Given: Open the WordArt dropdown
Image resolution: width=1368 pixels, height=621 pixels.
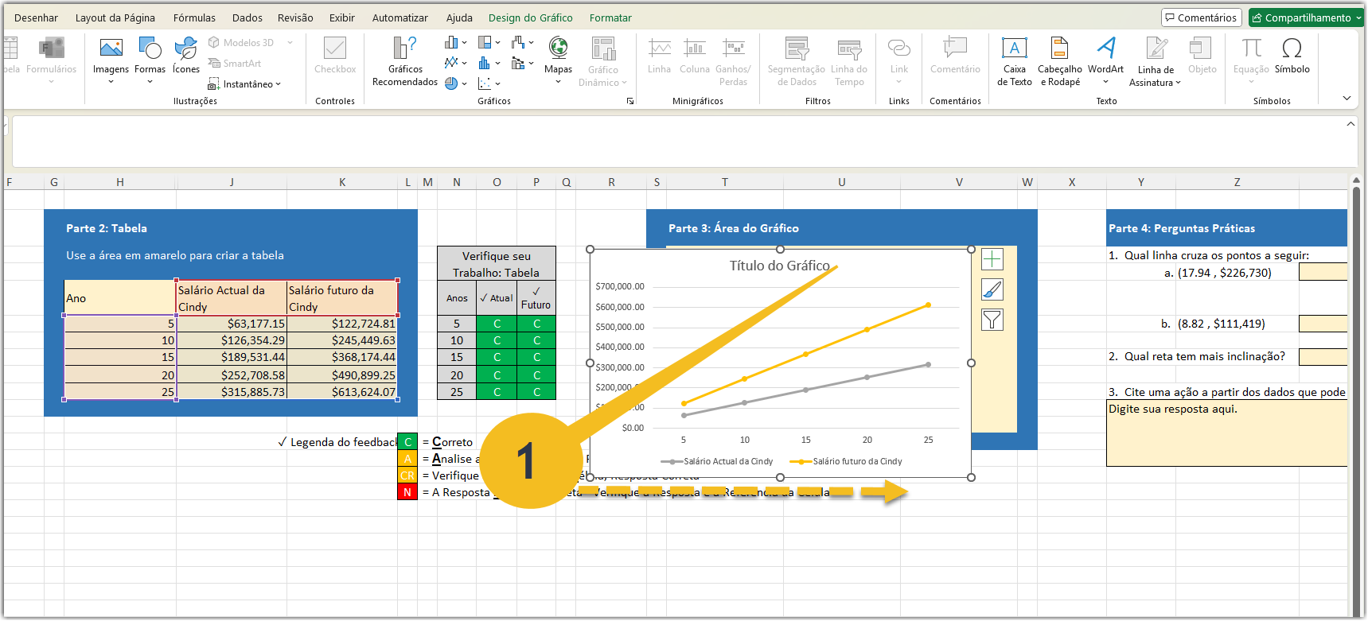Looking at the screenshot, I should [1105, 81].
